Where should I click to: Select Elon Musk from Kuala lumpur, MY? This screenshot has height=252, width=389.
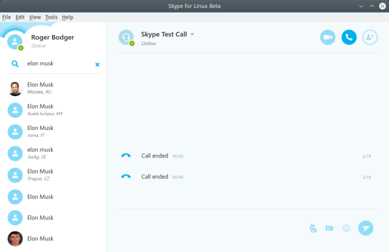pyautogui.click(x=53, y=110)
